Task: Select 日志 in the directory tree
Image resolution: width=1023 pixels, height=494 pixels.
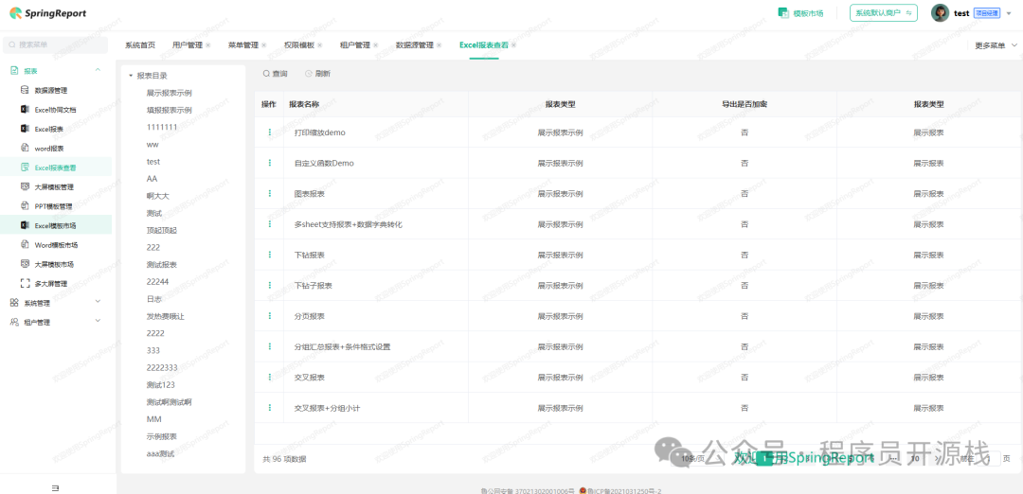Action: coord(154,299)
